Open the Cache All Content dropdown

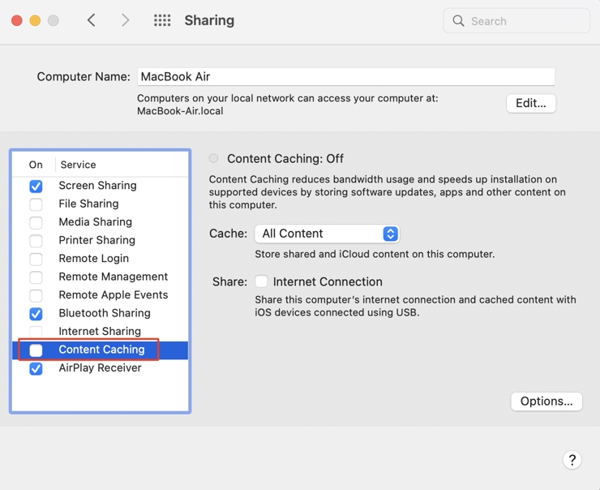[x=328, y=234]
